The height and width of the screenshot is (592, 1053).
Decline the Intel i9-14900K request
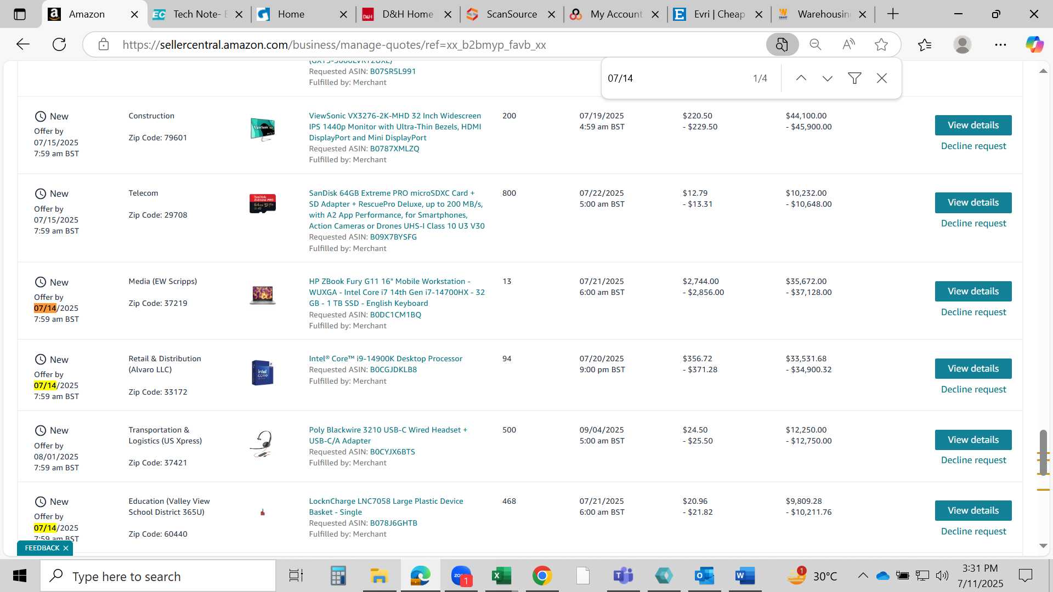pyautogui.click(x=973, y=389)
